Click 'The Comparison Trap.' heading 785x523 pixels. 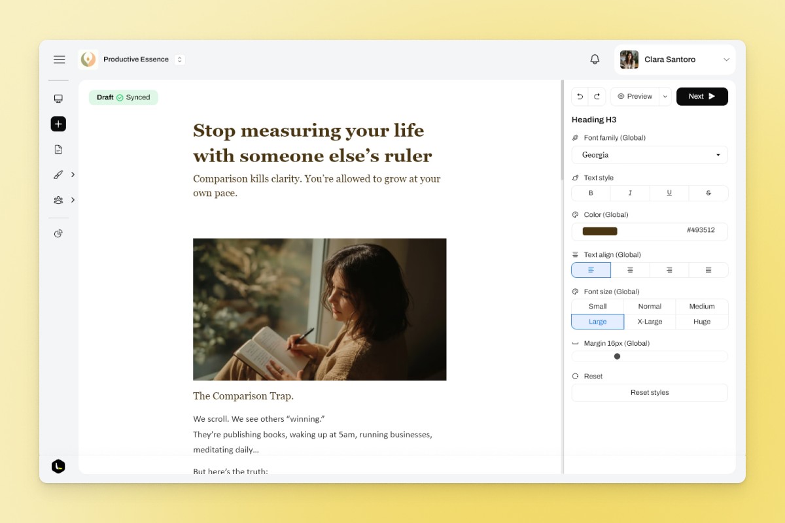[x=243, y=396]
